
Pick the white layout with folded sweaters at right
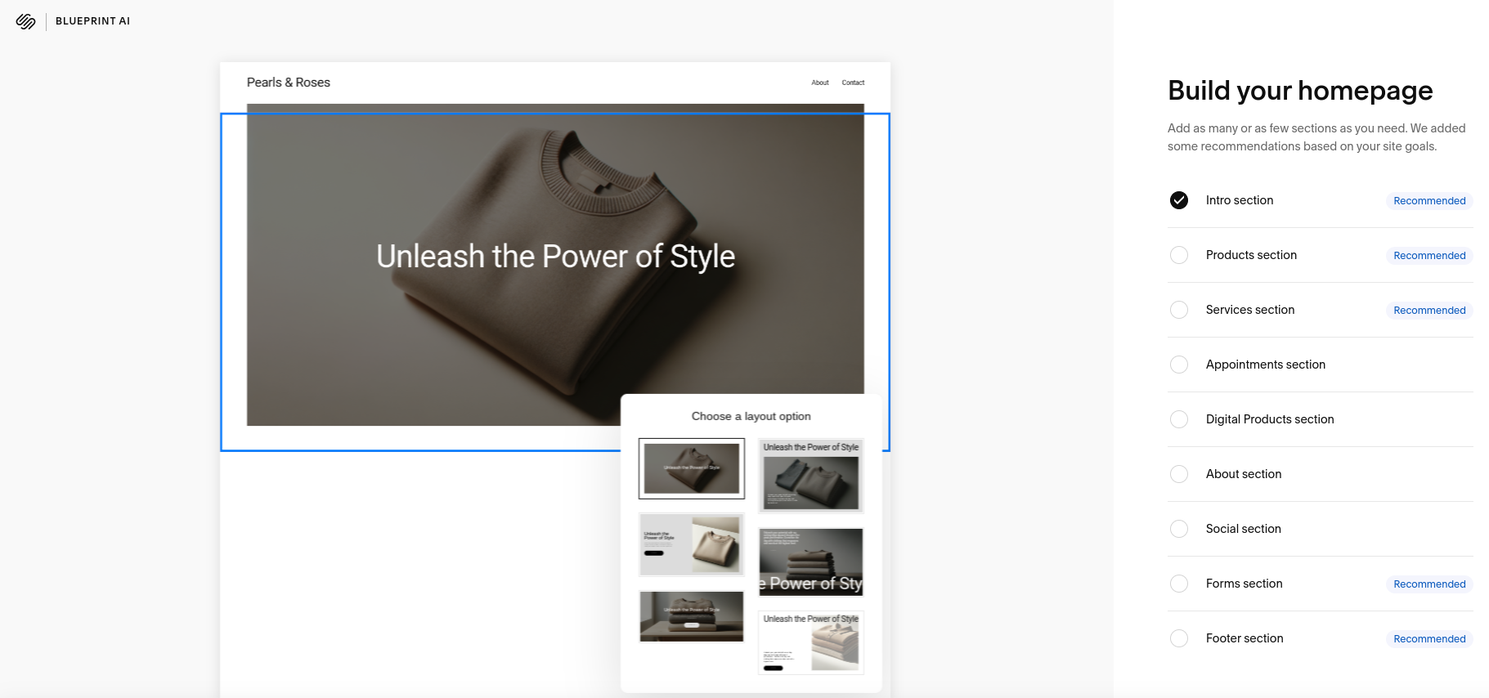(810, 642)
